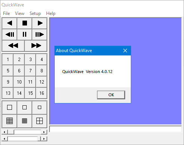
Task: Click the lower slider's left arrow
Action: coord(4,139)
